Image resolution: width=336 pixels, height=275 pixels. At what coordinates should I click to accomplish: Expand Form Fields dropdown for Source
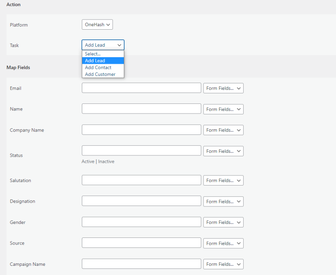pos(223,243)
